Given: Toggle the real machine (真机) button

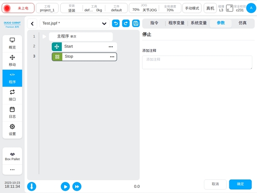Looking at the screenshot, I should [x=210, y=8].
